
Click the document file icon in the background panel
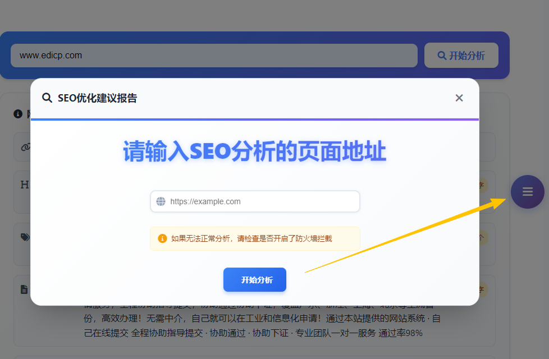24,289
